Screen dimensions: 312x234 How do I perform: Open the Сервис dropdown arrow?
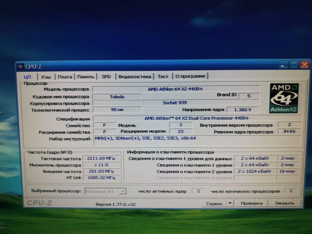pyautogui.click(x=230, y=203)
